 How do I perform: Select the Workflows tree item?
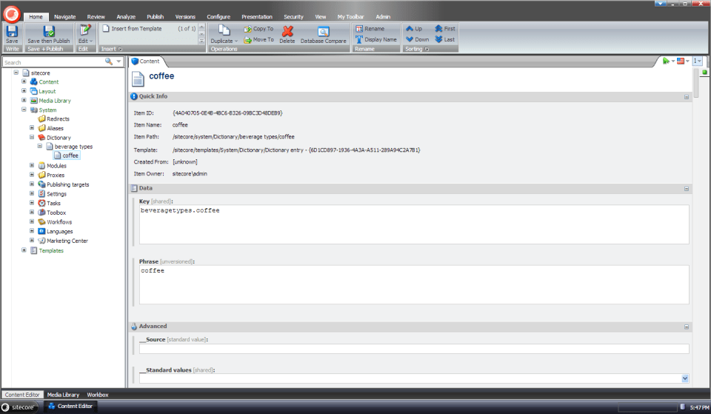(59, 222)
